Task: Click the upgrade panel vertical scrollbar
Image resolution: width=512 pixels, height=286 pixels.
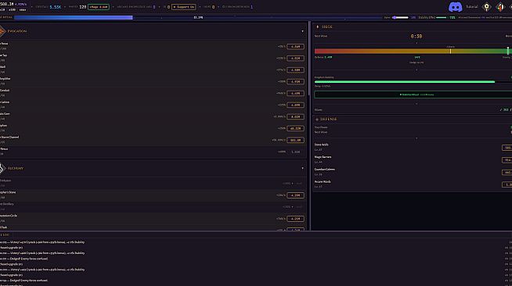Action: [x=308, y=62]
